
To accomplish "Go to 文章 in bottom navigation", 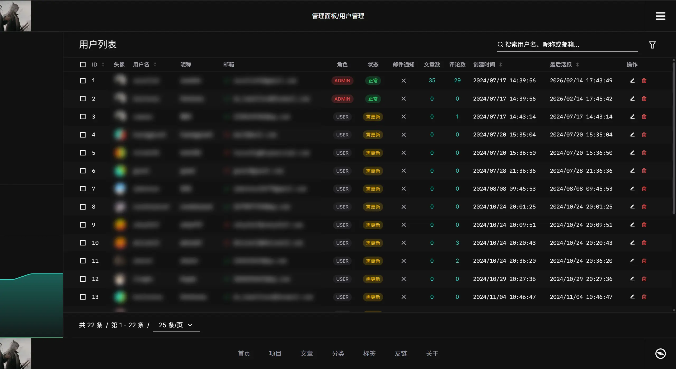I will pos(307,353).
